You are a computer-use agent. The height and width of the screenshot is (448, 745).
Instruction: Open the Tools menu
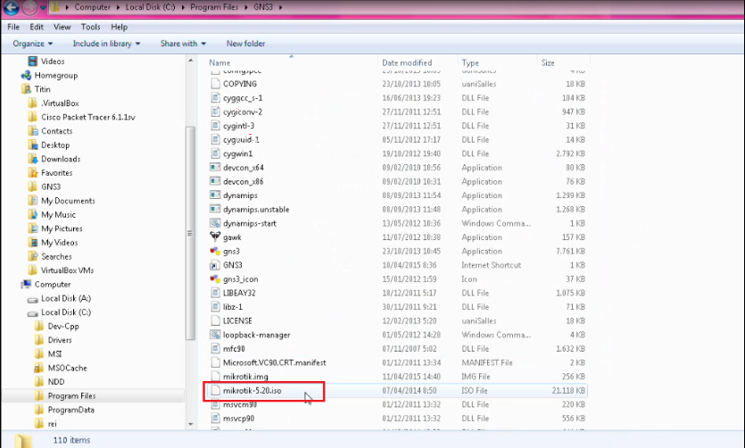coord(90,27)
